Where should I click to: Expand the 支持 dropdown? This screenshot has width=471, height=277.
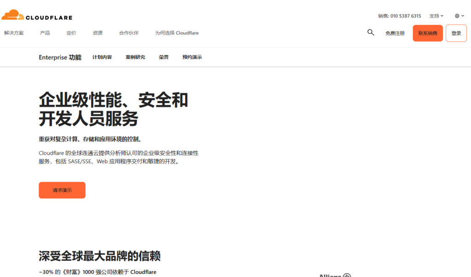[436, 16]
